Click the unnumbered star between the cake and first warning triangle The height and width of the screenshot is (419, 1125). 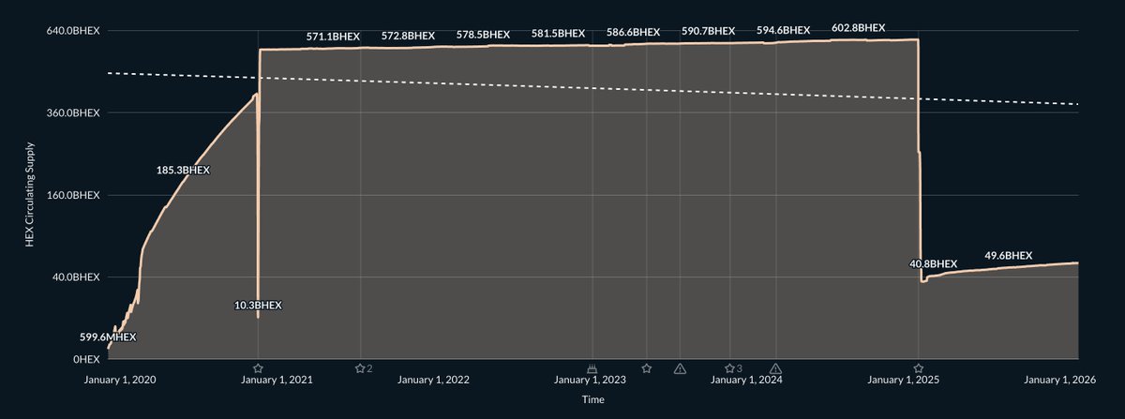[646, 368]
